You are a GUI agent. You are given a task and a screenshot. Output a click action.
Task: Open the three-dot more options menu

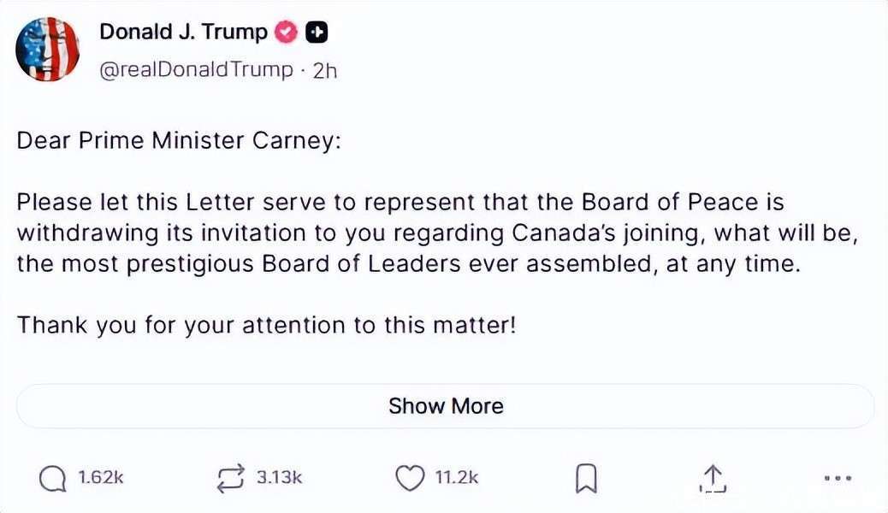[838, 479]
